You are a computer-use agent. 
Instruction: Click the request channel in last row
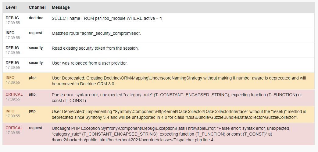35,128
